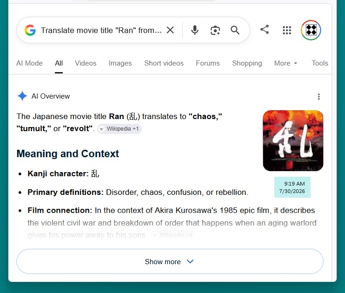This screenshot has width=345, height=293.
Task: Open the Google apps grid
Action: point(287,30)
